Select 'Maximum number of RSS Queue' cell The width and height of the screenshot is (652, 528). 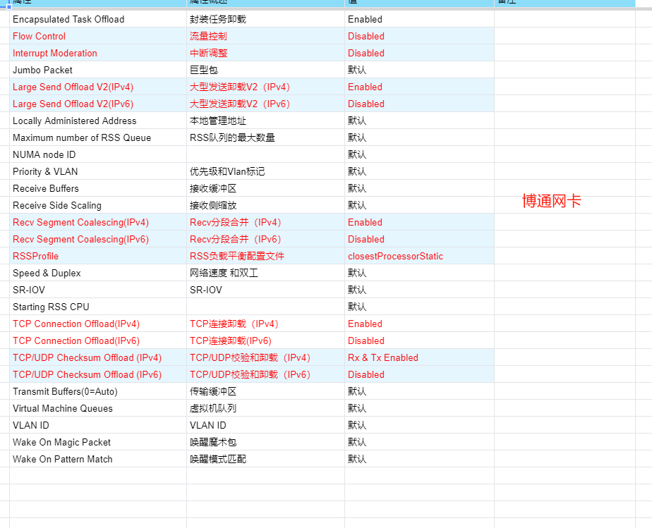coord(98,137)
